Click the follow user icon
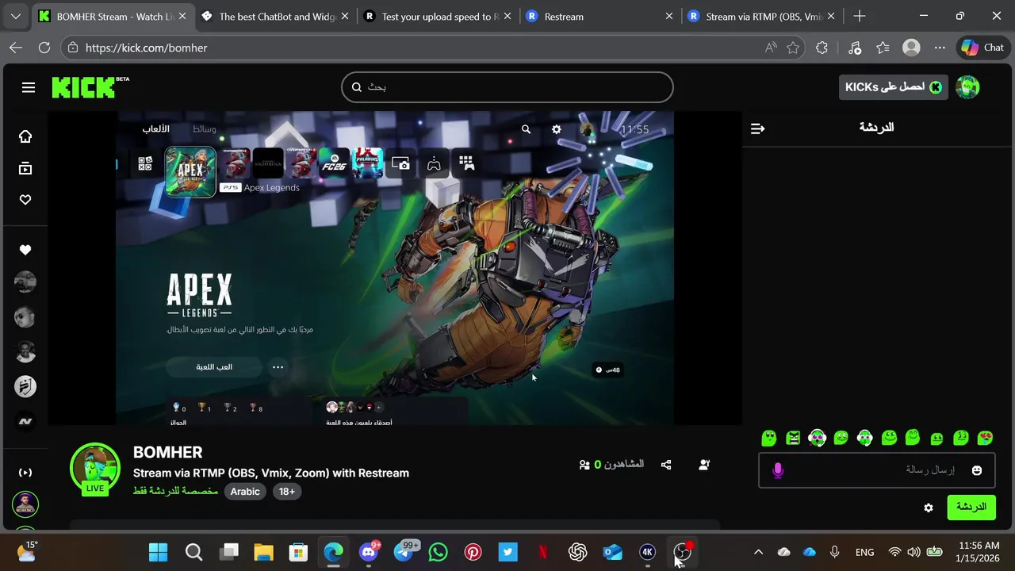This screenshot has width=1015, height=571. pos(704,465)
